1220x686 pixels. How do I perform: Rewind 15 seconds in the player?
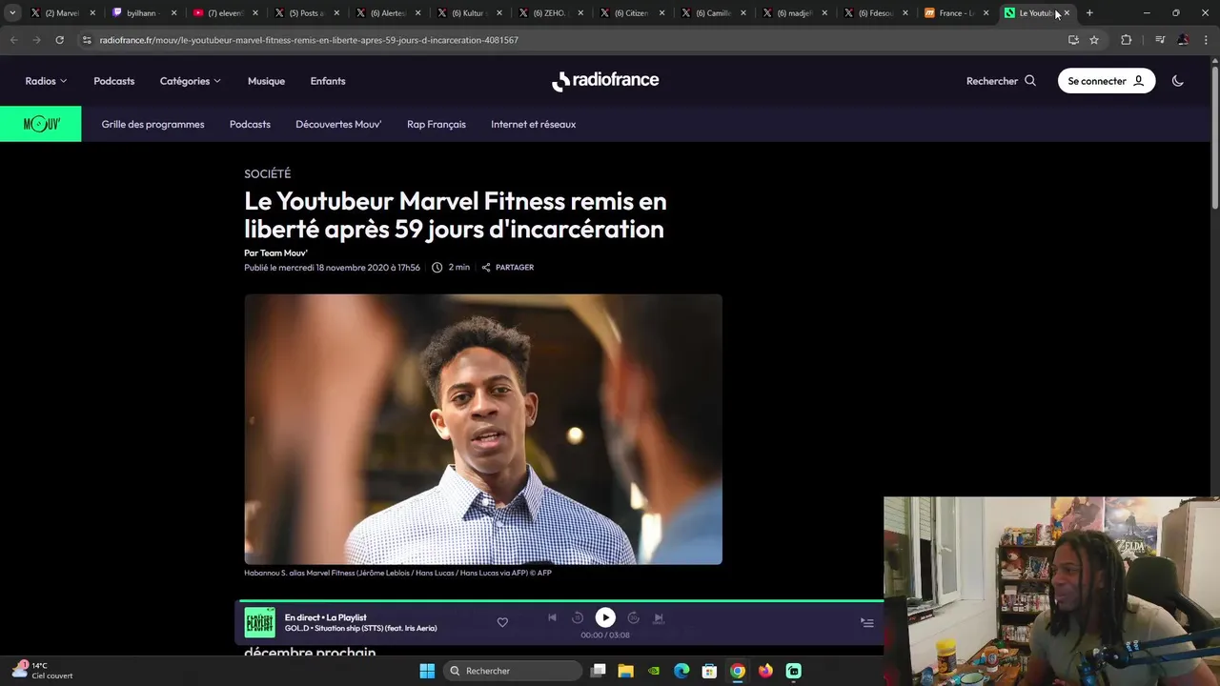pyautogui.click(x=578, y=617)
